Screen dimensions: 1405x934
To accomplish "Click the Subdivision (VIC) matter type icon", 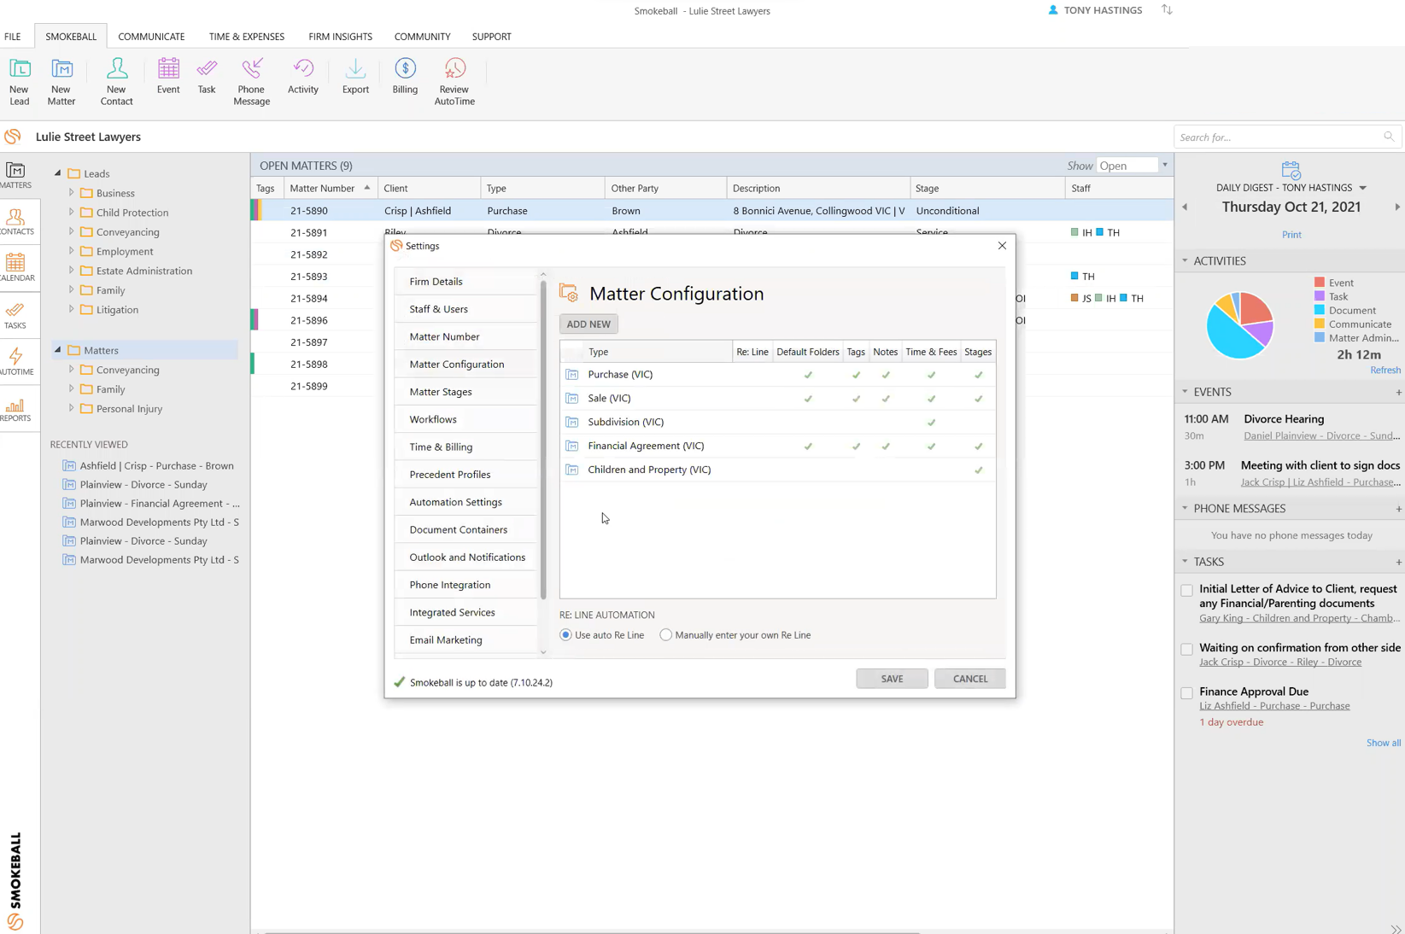I will (572, 423).
